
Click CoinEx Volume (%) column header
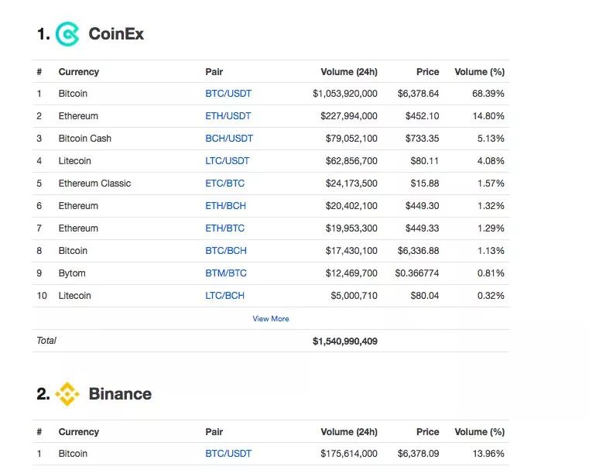coord(479,72)
